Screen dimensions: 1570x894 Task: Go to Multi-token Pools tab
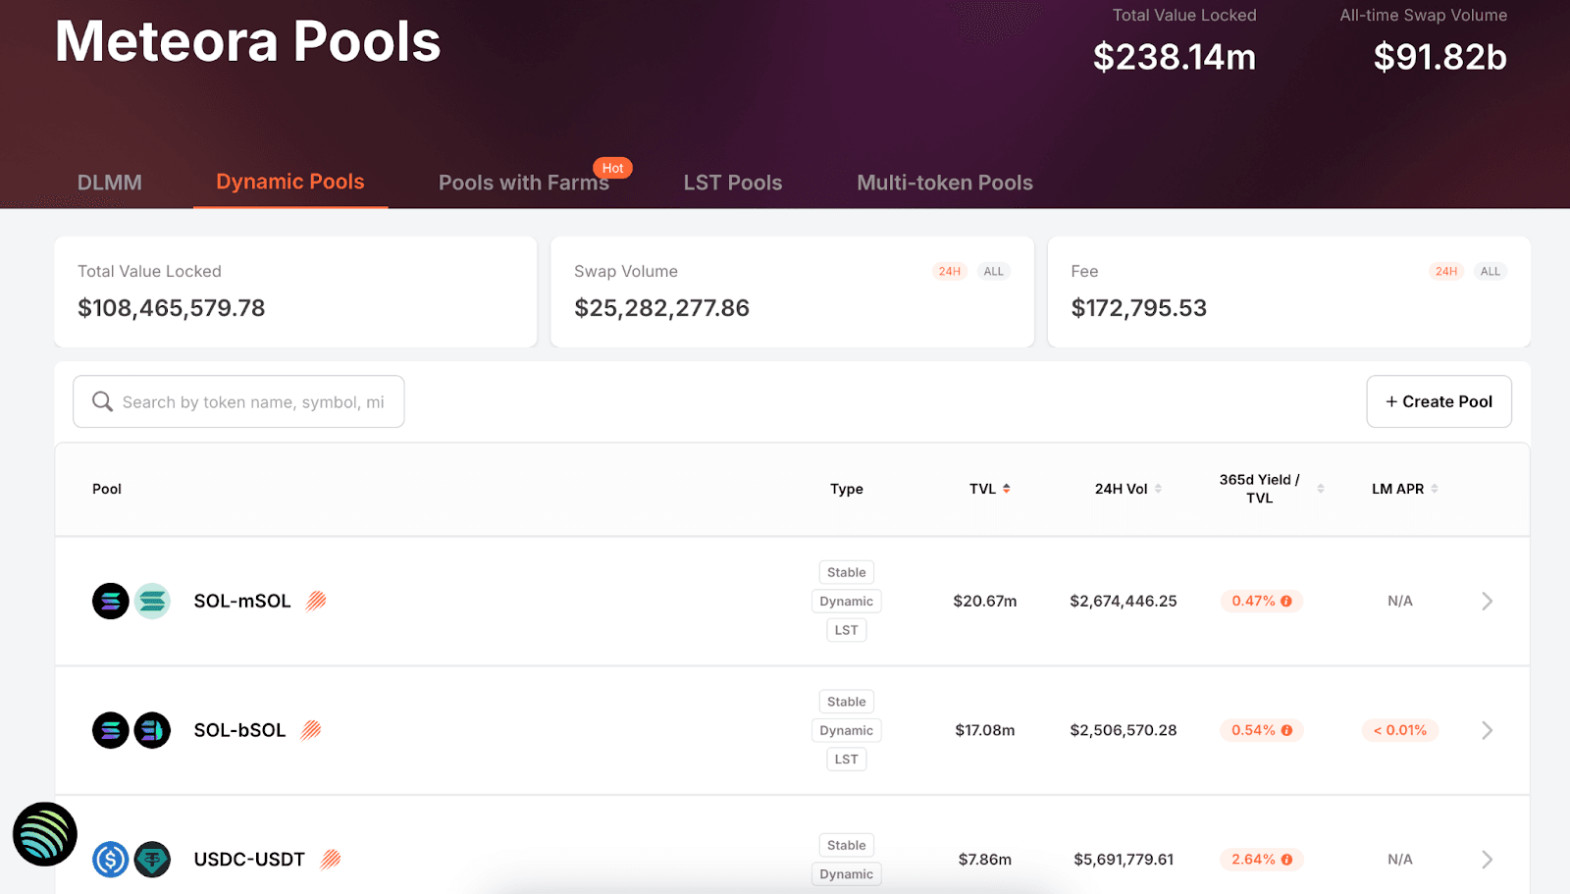point(945,183)
